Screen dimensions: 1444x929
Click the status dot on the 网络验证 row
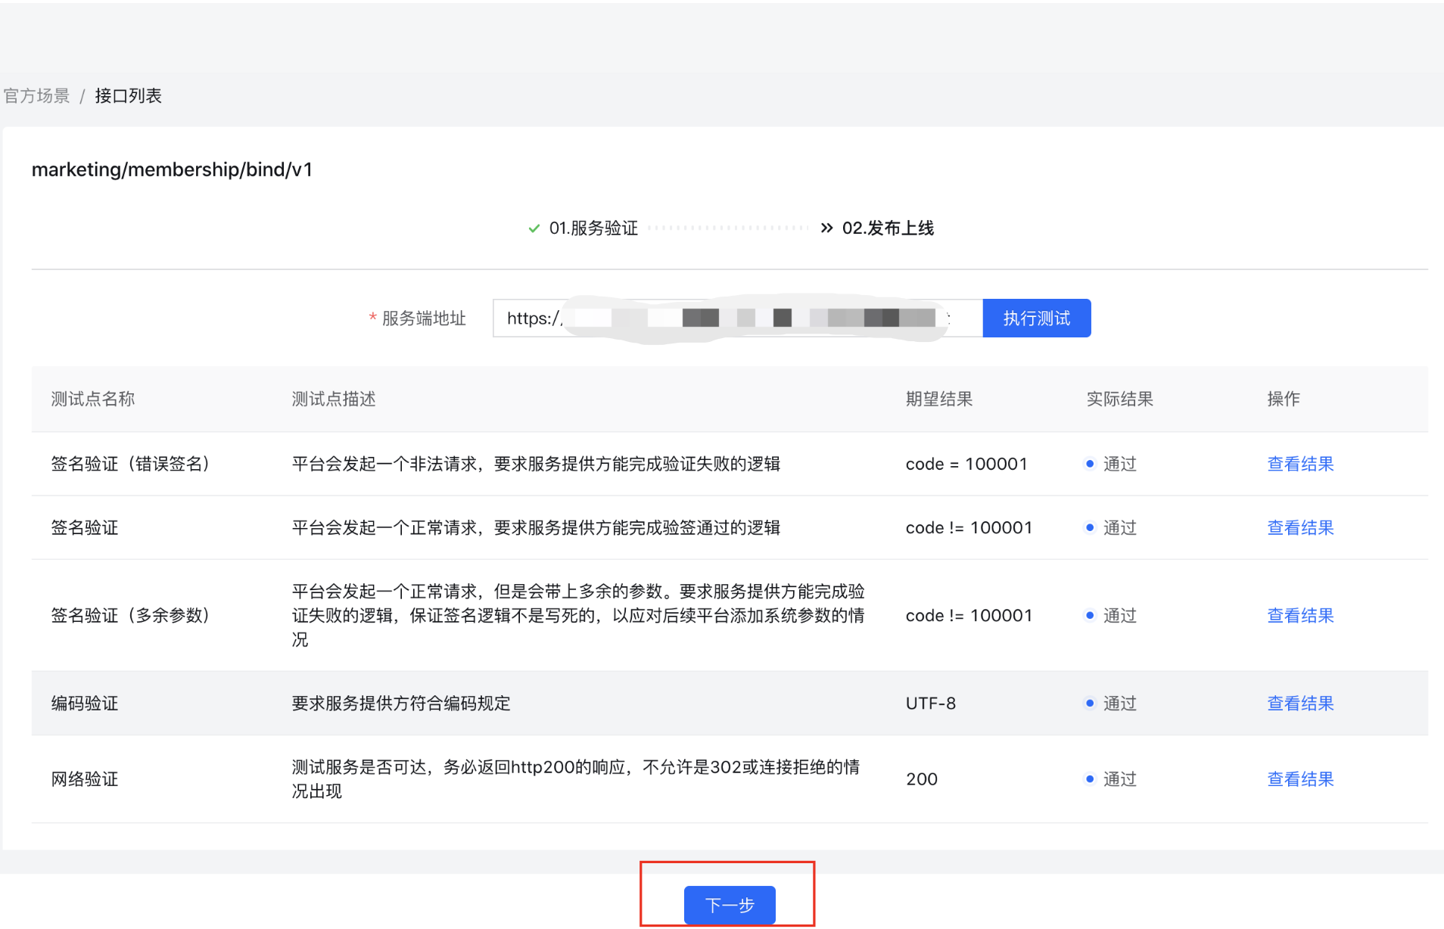click(1090, 778)
